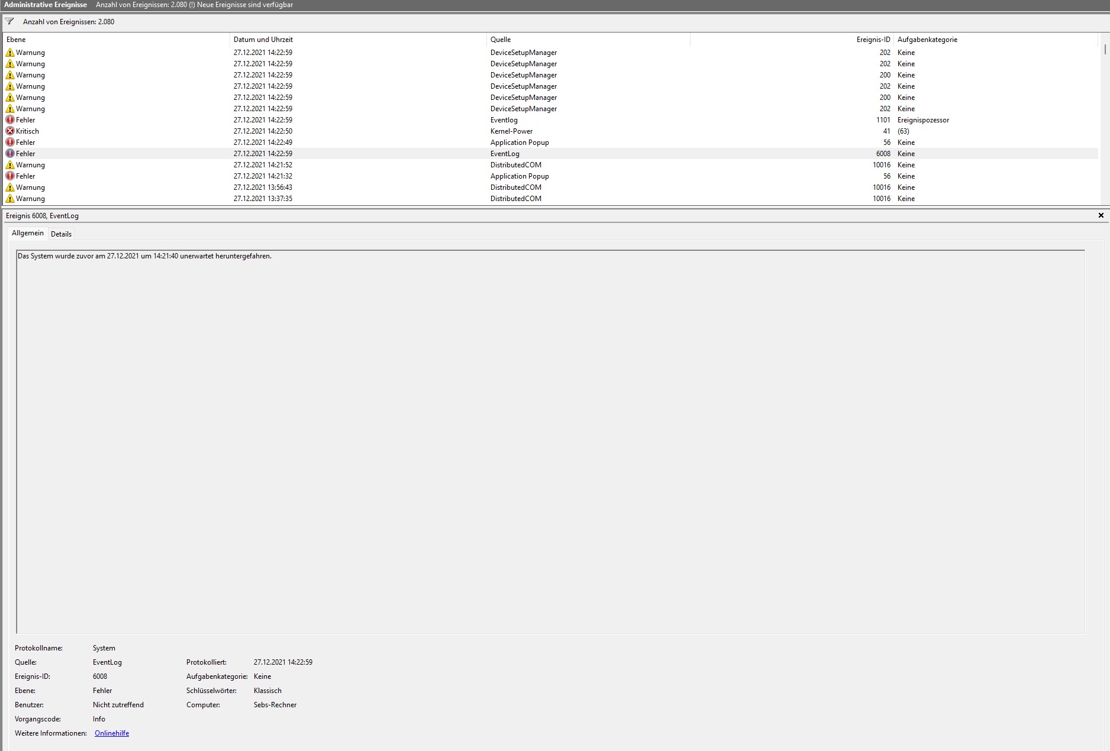Click the Schlüsselwörter value 'Klassisch'

(x=267, y=691)
